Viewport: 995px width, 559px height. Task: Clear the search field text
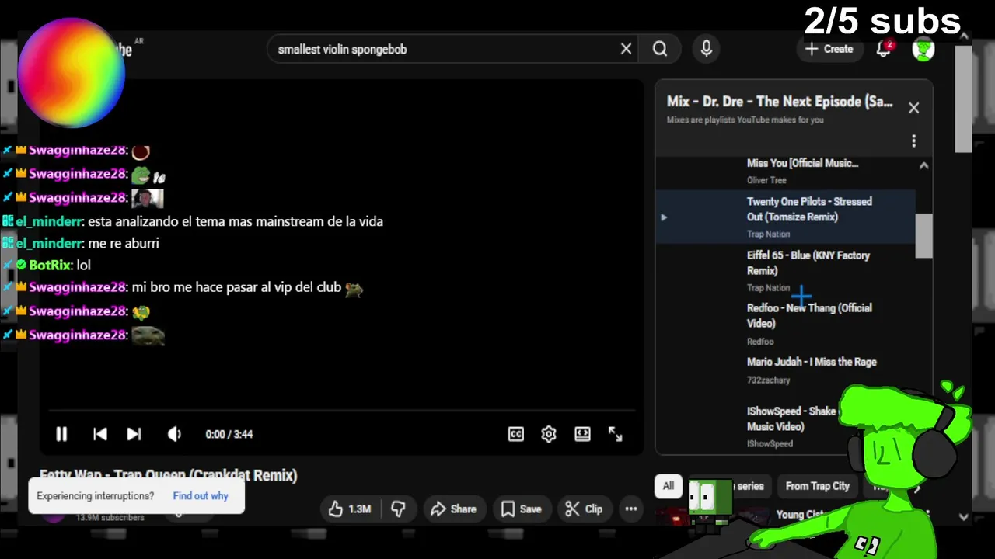click(626, 49)
